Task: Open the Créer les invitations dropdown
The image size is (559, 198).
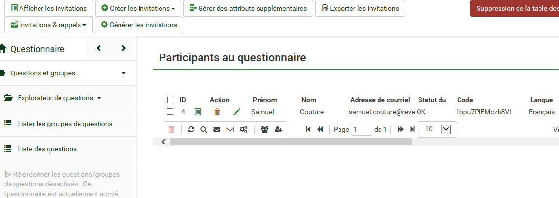Action: 138,8
